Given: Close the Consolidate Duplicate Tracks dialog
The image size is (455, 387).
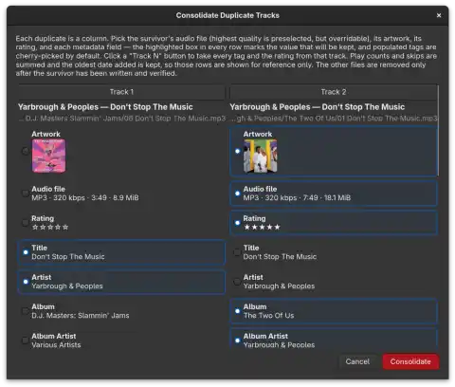Looking at the screenshot, I should [x=439, y=15].
